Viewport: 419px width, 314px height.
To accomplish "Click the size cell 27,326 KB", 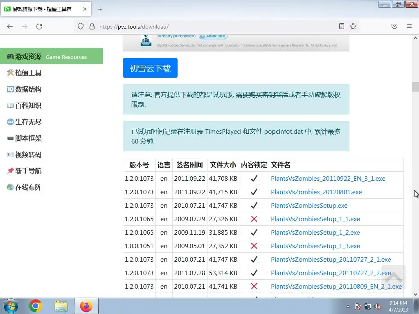I will (223, 219).
